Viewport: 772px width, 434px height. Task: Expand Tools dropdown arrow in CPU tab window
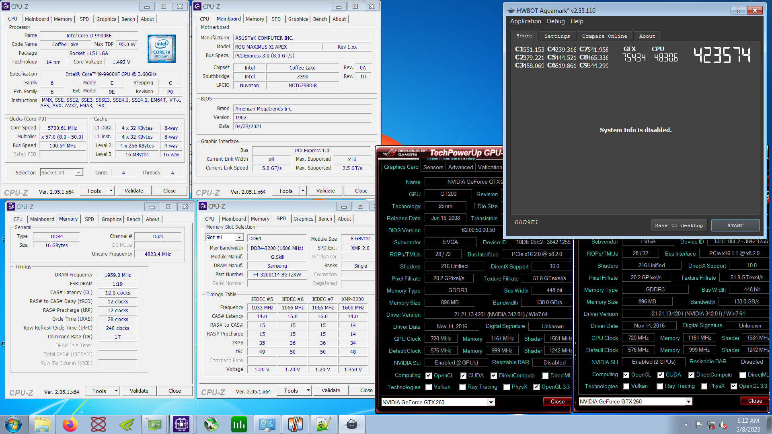(111, 191)
